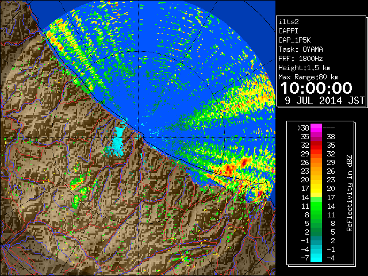Screen dimensions: 368x276
Task: Click the 10:00:00 timestamp
Action: (316, 88)
